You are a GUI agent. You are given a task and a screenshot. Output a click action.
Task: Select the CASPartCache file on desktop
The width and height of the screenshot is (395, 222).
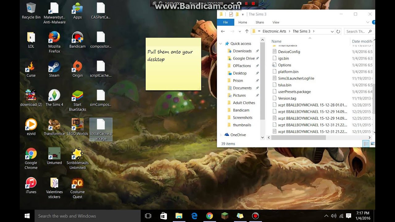[x=101, y=11]
